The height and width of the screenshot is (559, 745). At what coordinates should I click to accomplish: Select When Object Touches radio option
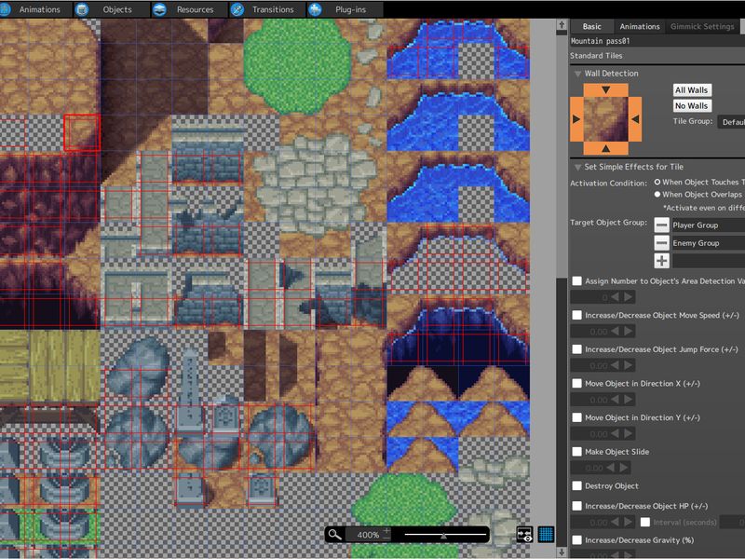[657, 182]
